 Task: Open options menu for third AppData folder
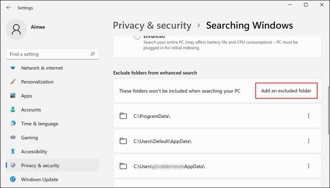[x=308, y=166]
